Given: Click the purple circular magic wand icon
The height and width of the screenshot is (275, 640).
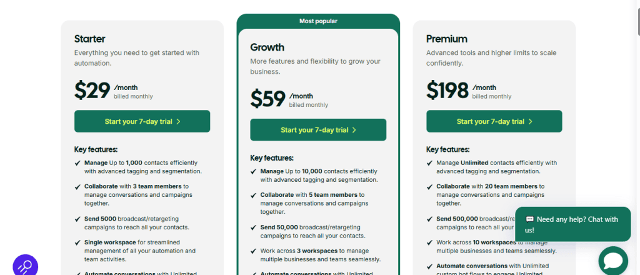Looking at the screenshot, I should click(26, 266).
